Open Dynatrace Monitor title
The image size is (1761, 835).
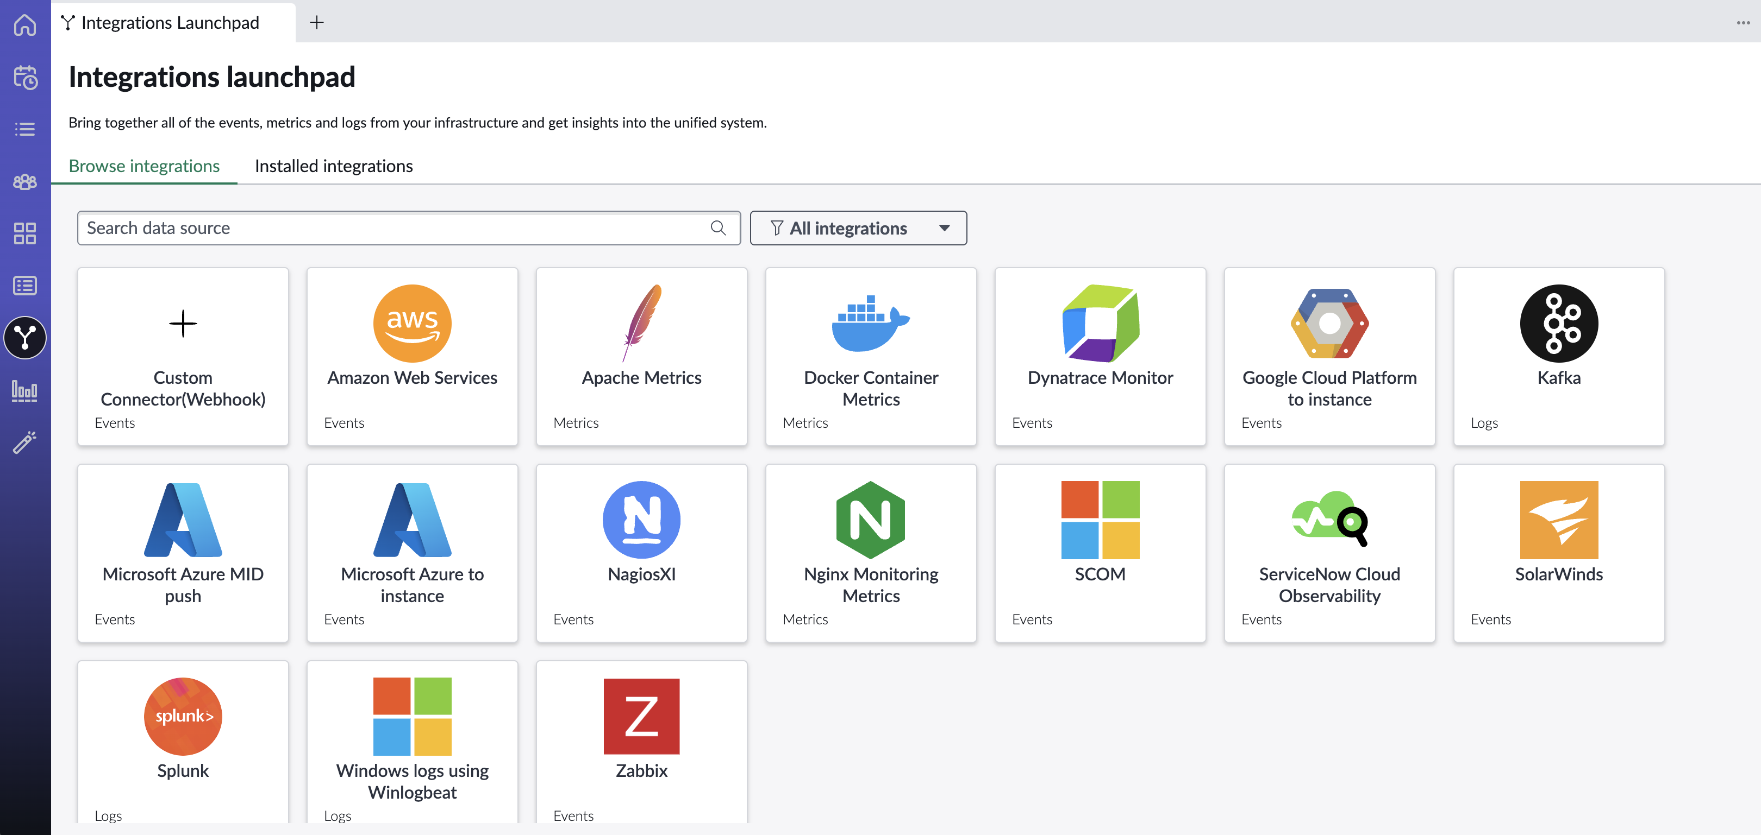coord(1101,377)
